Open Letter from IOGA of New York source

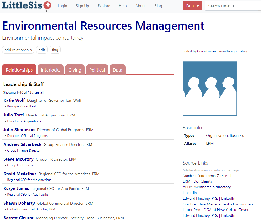tap(217, 210)
